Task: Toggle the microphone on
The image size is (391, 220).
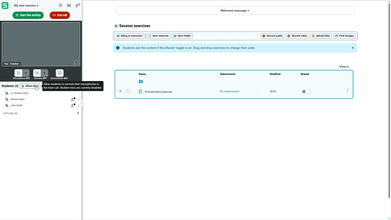Action: [x=18, y=73]
